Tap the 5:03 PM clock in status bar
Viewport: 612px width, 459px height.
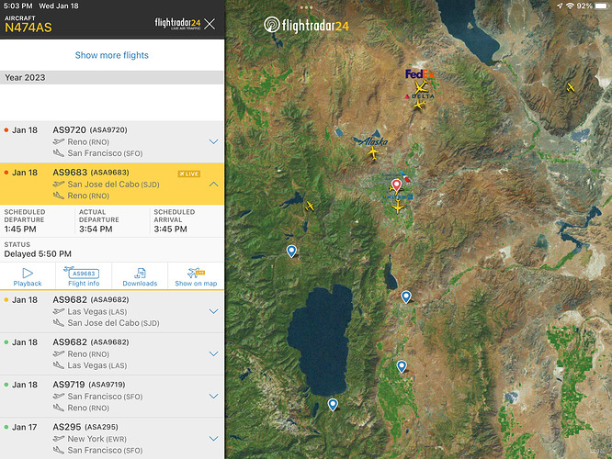pyautogui.click(x=18, y=6)
